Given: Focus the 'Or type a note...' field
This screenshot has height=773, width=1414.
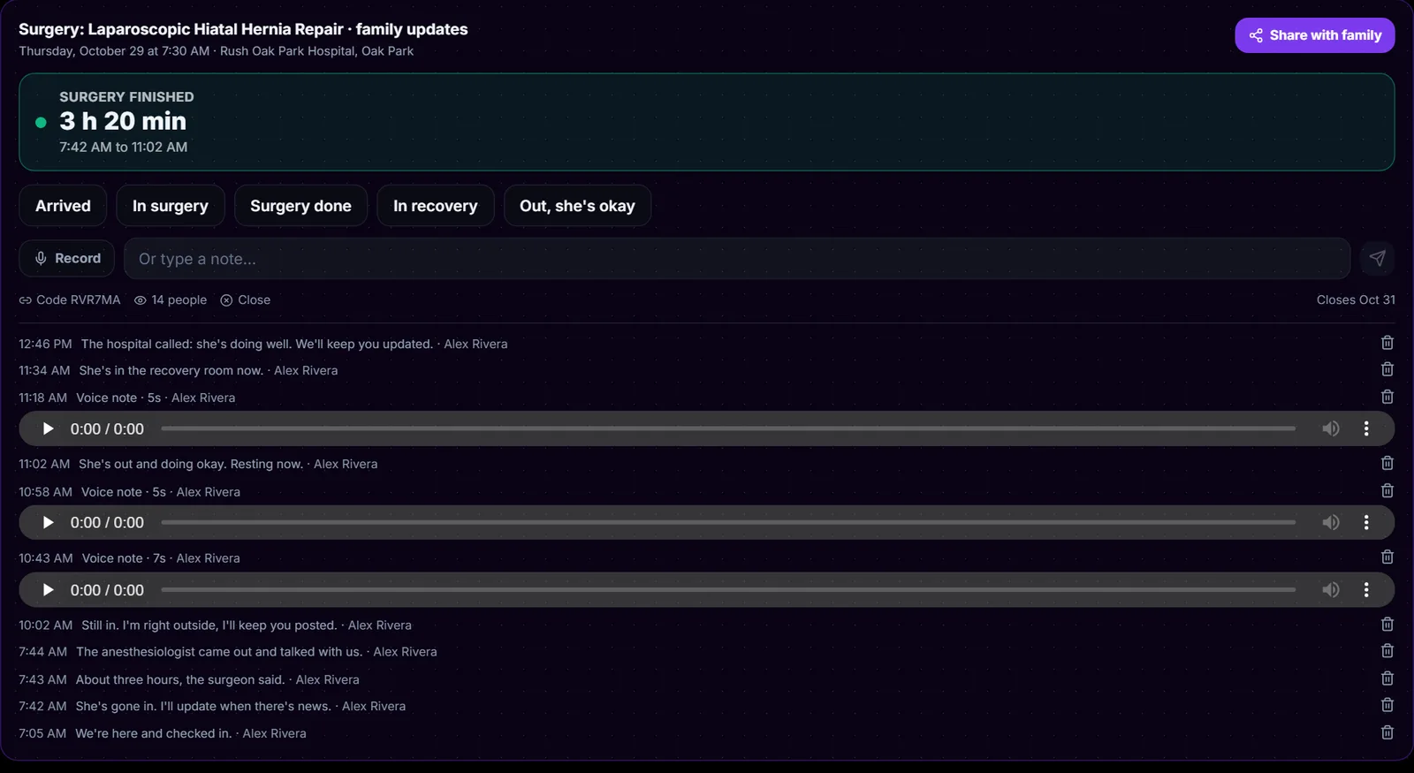Looking at the screenshot, I should 737,258.
